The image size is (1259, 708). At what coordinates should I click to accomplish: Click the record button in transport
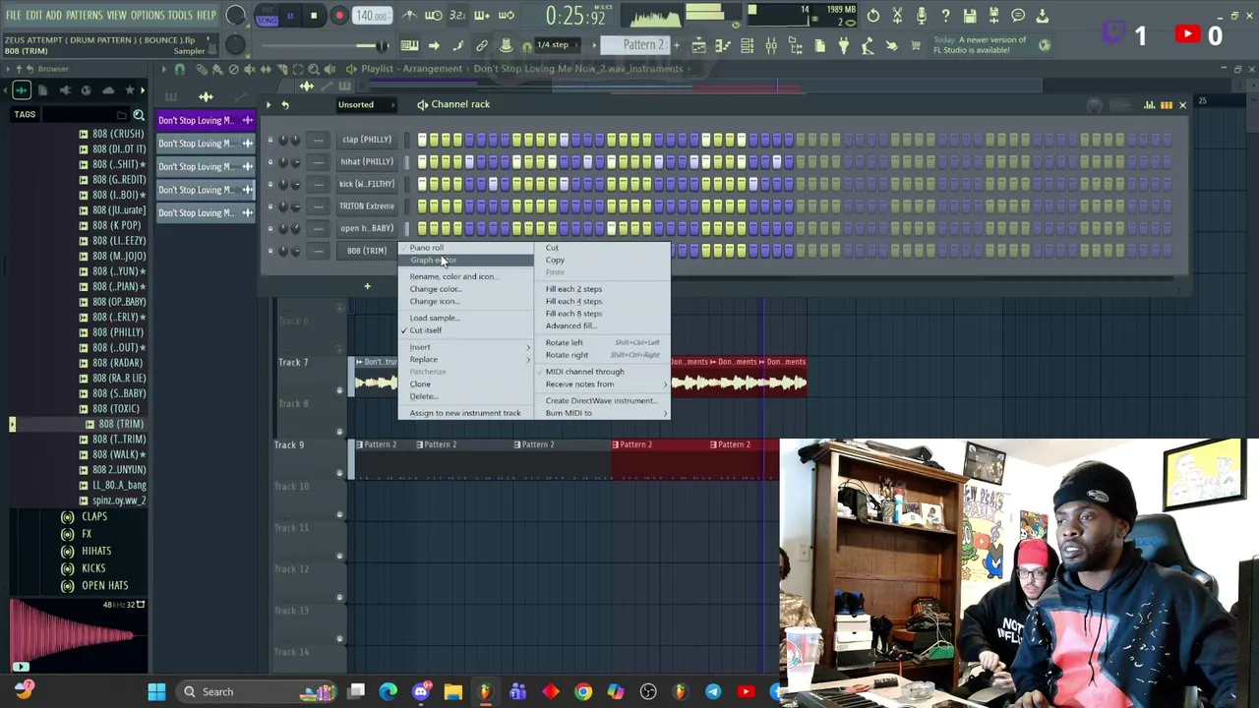[x=338, y=15]
